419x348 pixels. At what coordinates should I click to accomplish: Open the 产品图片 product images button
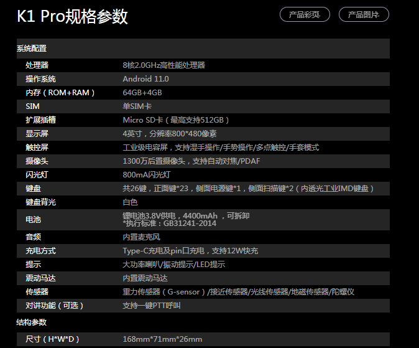(364, 14)
